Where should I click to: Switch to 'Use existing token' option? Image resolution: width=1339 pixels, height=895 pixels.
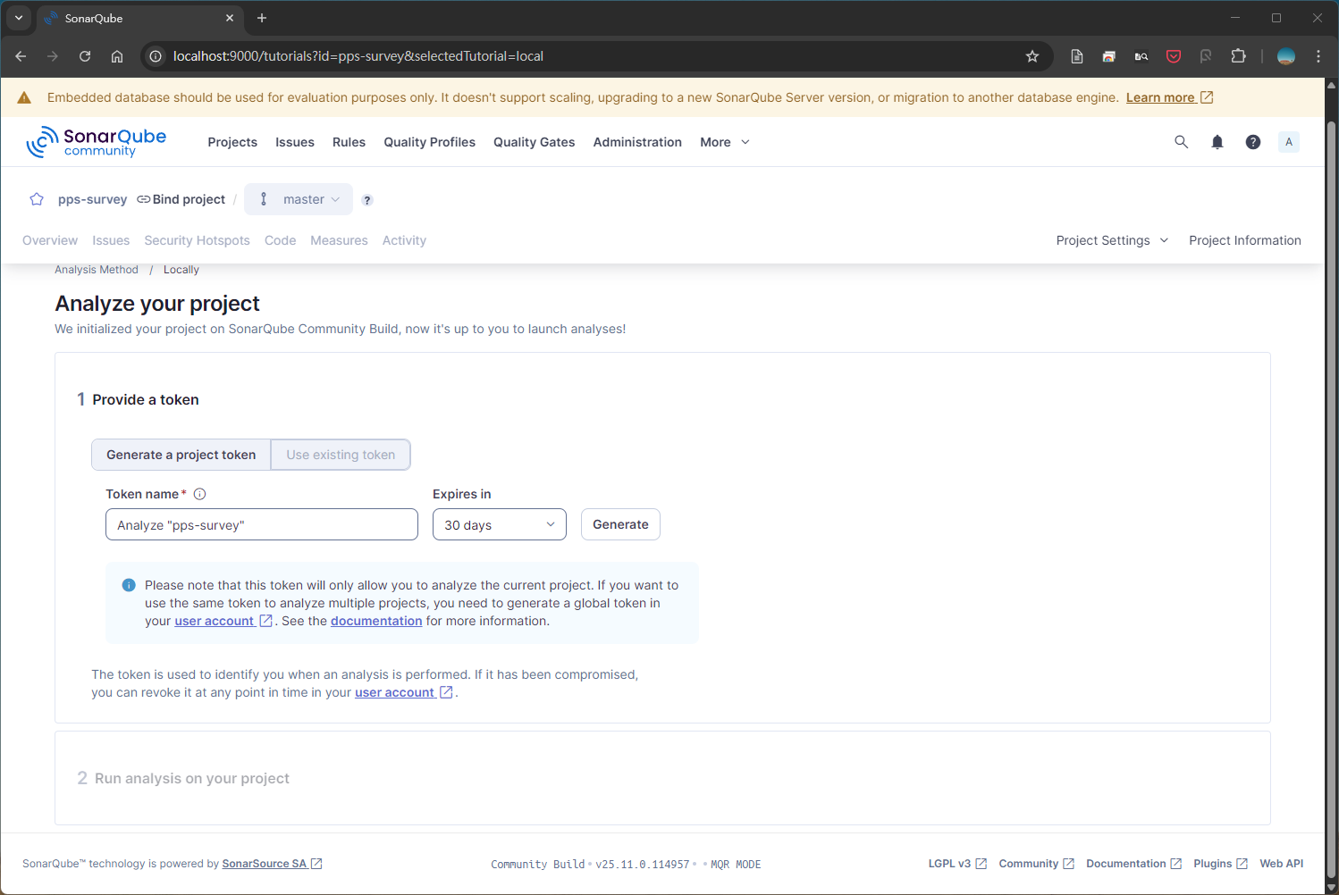click(x=341, y=455)
